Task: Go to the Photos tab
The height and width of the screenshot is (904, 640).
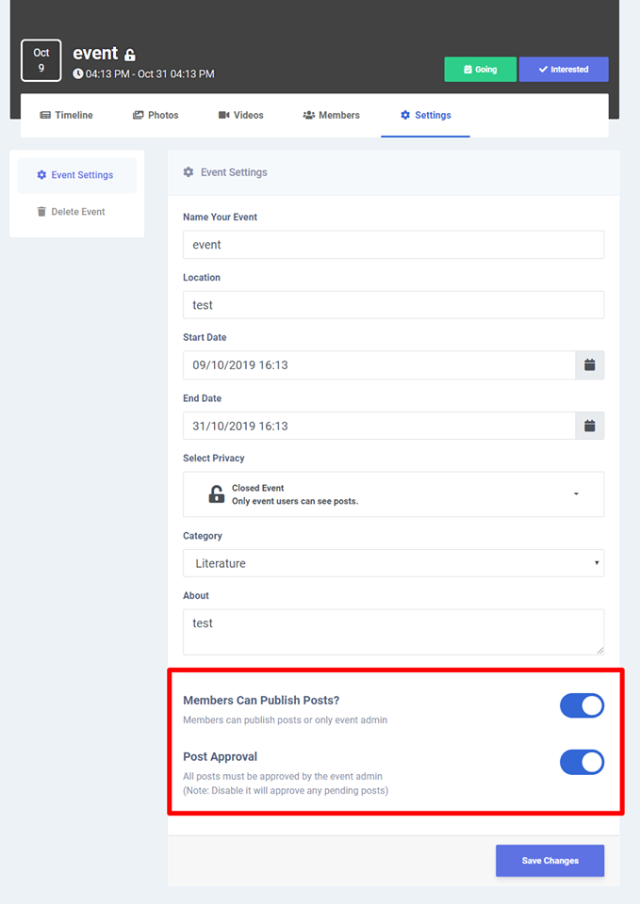Action: click(x=156, y=115)
